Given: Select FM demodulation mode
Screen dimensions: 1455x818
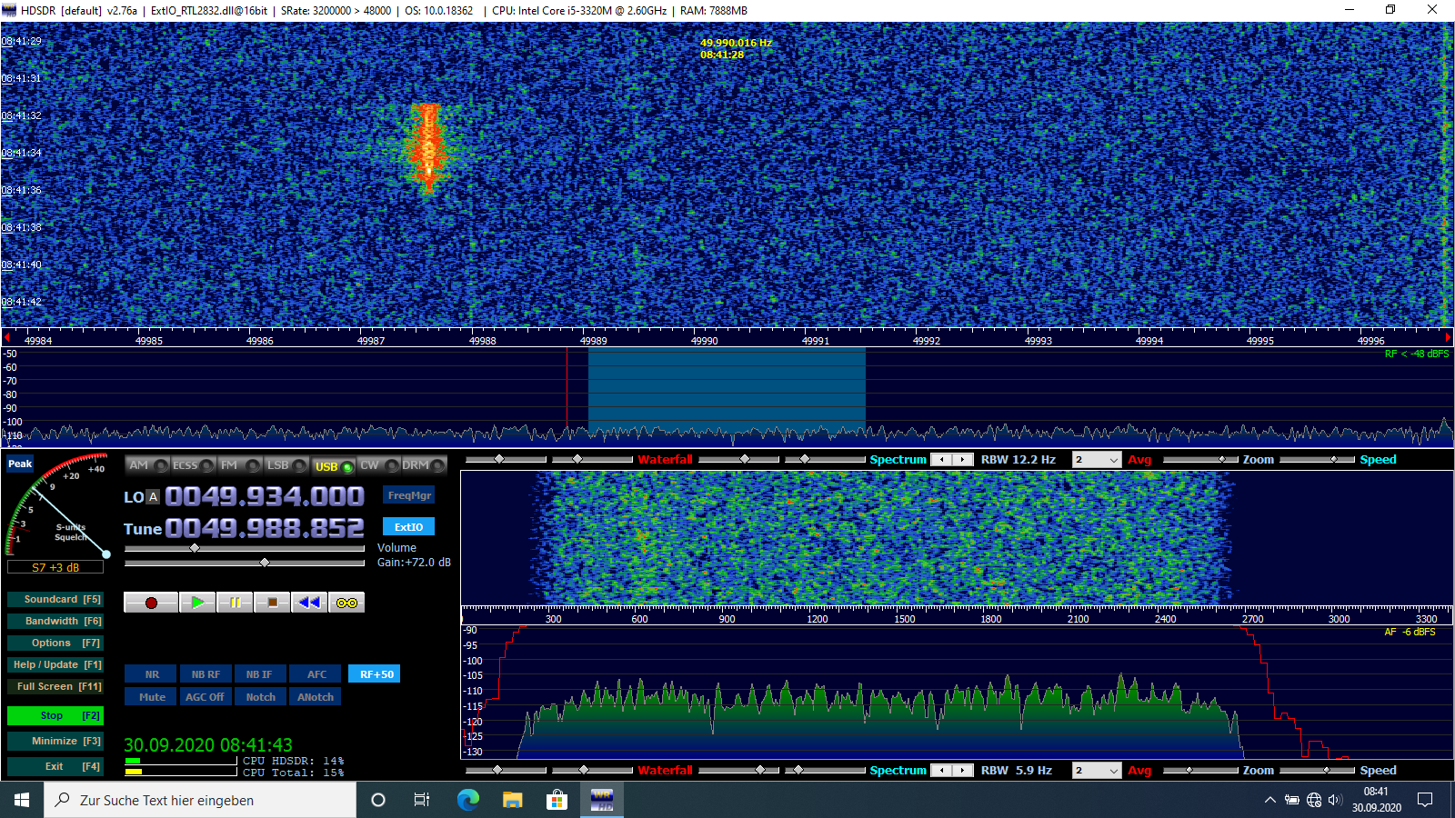Looking at the screenshot, I should pyautogui.click(x=240, y=465).
